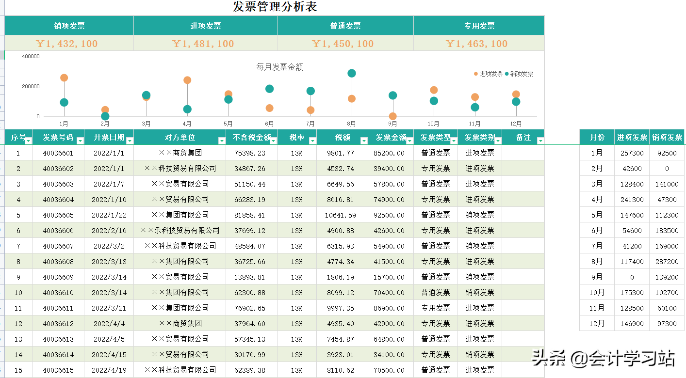
Task: Select the cell containing invoice 40036601
Action: [x=59, y=153]
